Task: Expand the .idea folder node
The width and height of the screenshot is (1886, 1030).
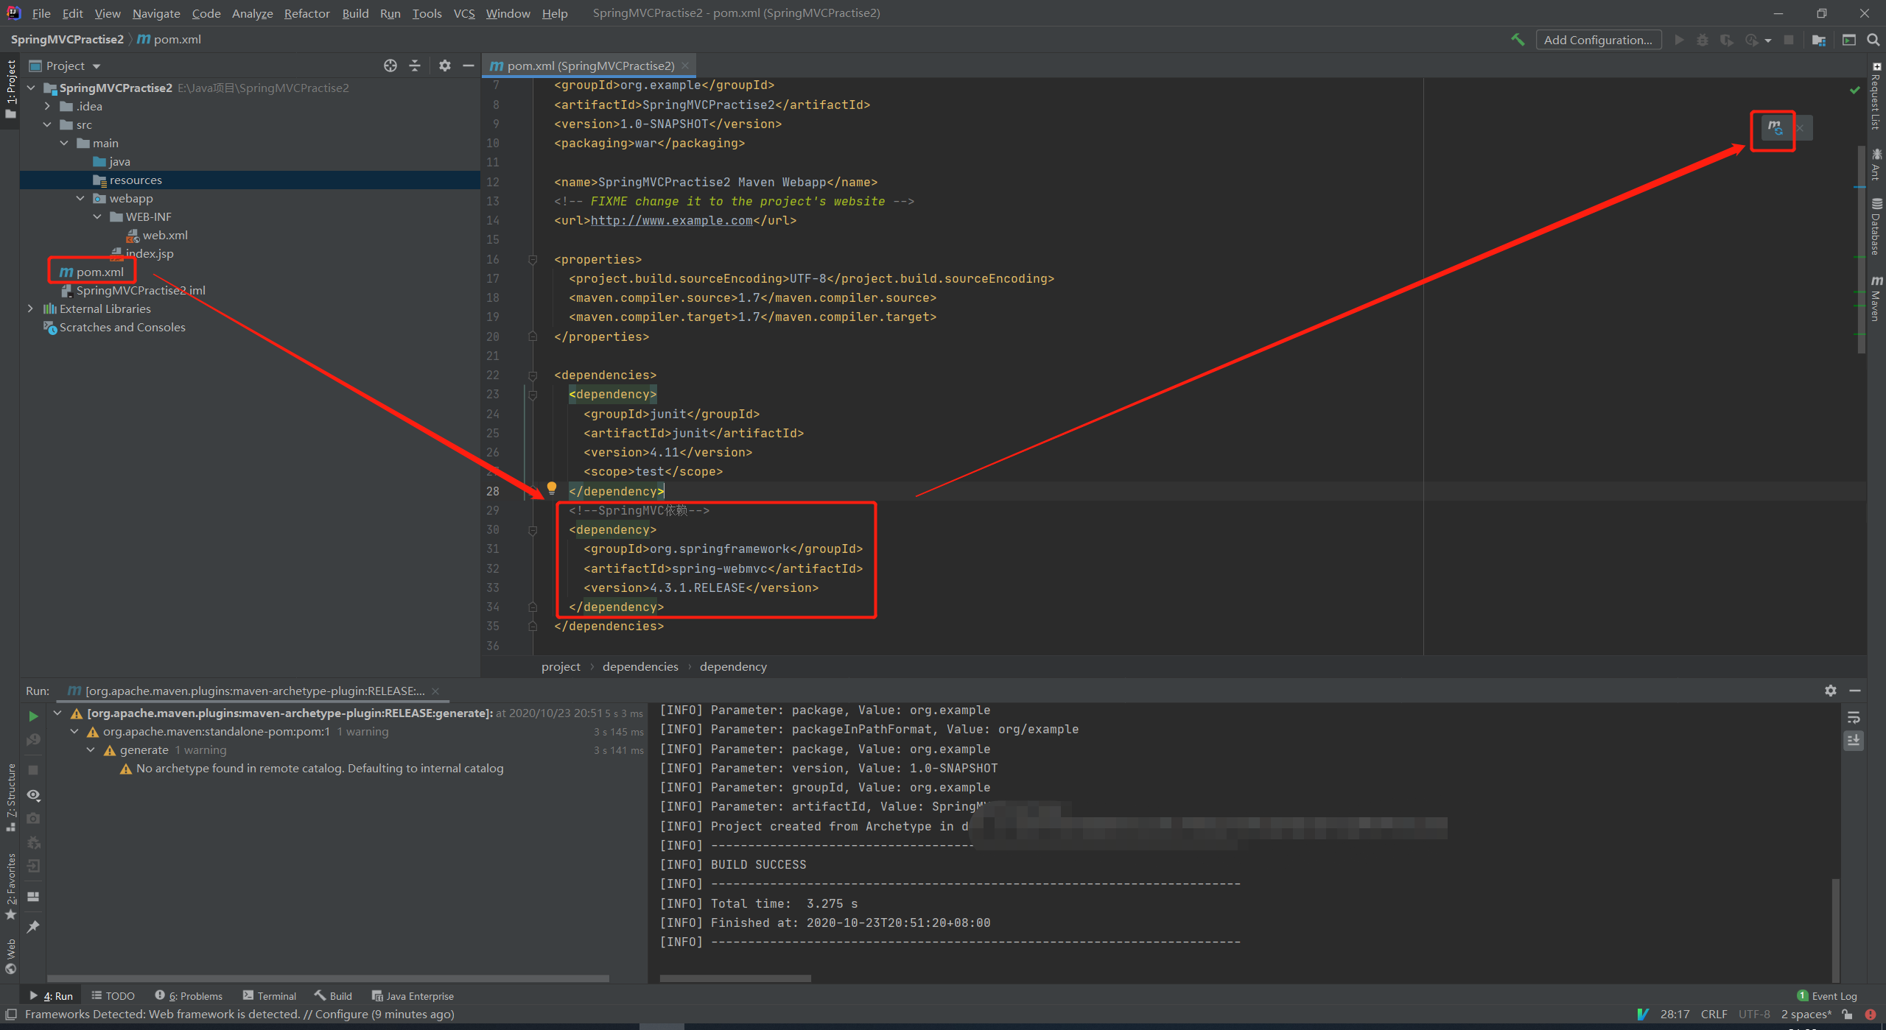Action: [x=48, y=106]
